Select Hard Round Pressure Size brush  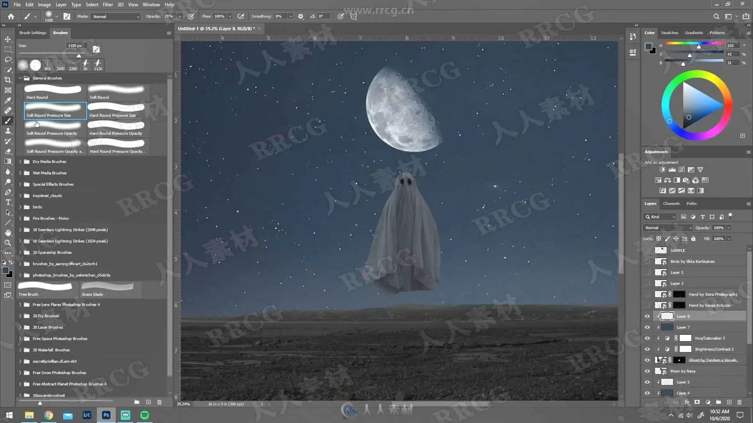click(118, 110)
